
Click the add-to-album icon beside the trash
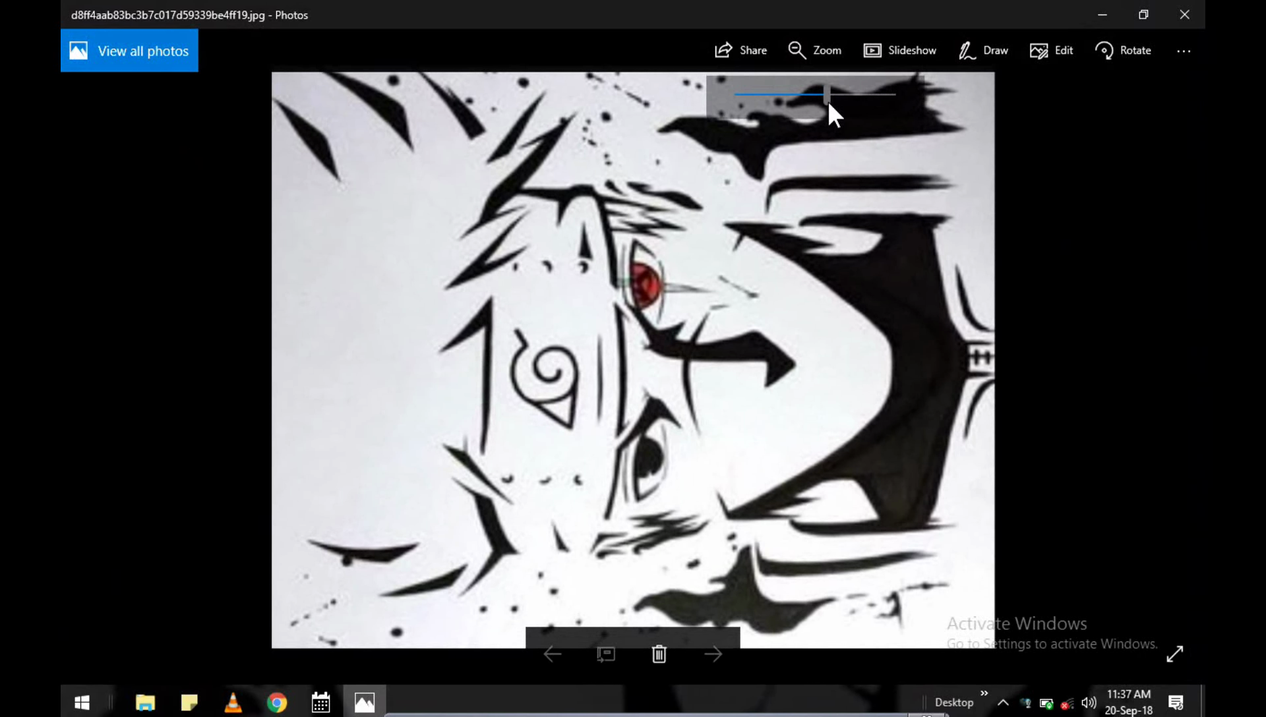[x=606, y=654]
